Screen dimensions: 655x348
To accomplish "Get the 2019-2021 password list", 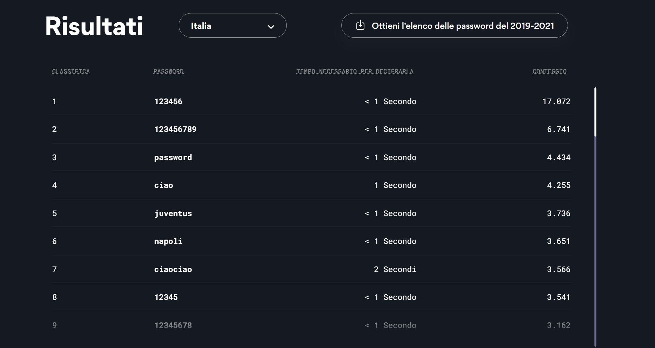I will [x=454, y=26].
